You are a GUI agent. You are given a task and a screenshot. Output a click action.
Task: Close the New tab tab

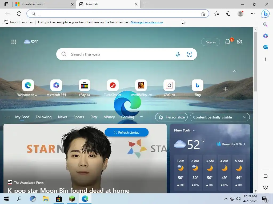click(136, 4)
